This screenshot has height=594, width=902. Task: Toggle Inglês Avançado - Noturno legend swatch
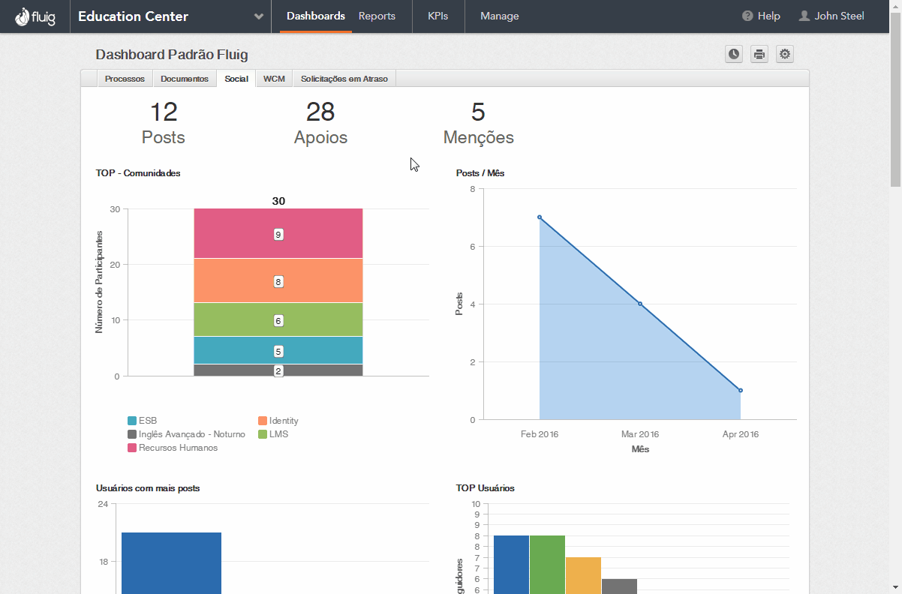click(x=132, y=434)
